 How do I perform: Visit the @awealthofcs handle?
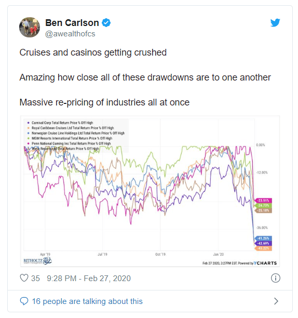(70, 34)
